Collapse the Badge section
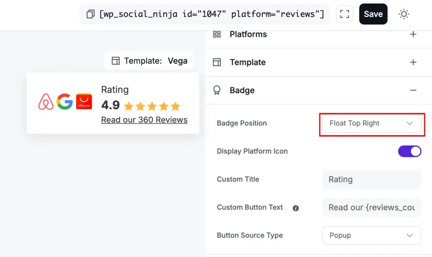 [413, 90]
